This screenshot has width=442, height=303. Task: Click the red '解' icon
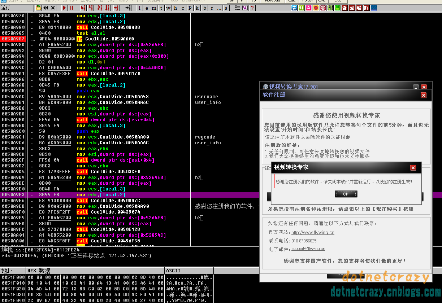[366, 8]
